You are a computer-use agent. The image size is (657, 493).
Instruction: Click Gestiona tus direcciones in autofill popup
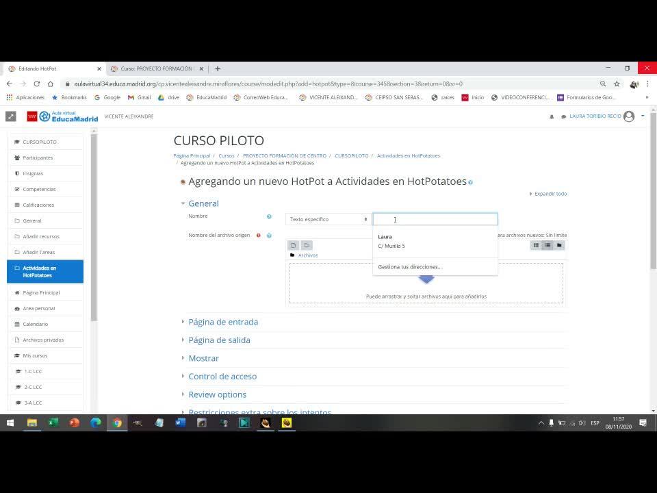point(410,267)
